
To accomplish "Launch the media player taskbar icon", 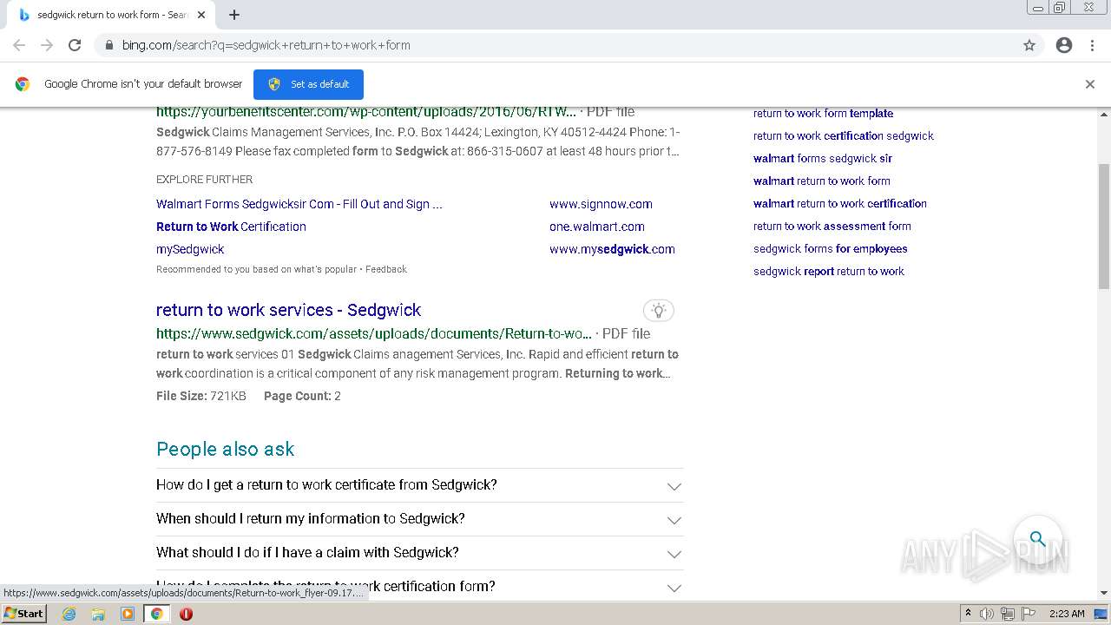I will coord(128,614).
